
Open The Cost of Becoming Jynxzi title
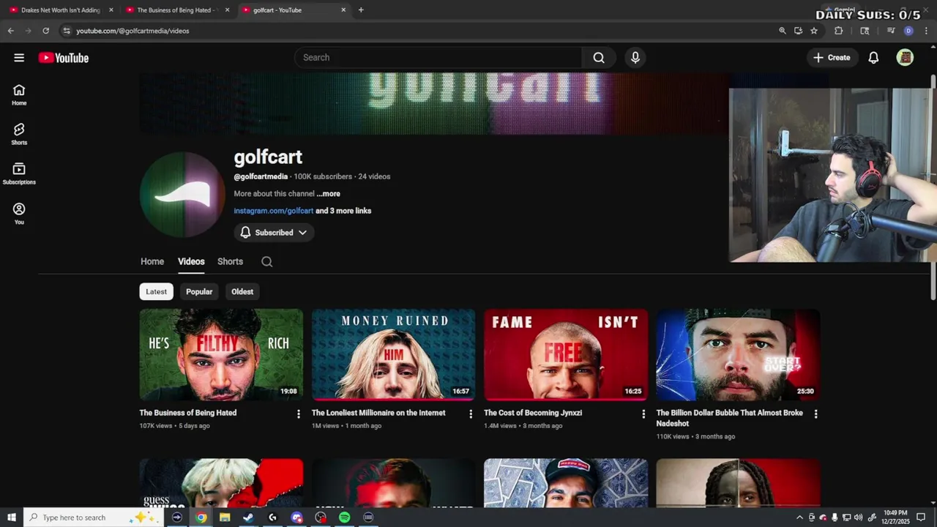pyautogui.click(x=533, y=413)
